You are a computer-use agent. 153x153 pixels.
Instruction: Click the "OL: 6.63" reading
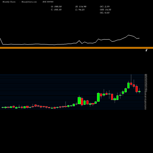pos(105,13)
